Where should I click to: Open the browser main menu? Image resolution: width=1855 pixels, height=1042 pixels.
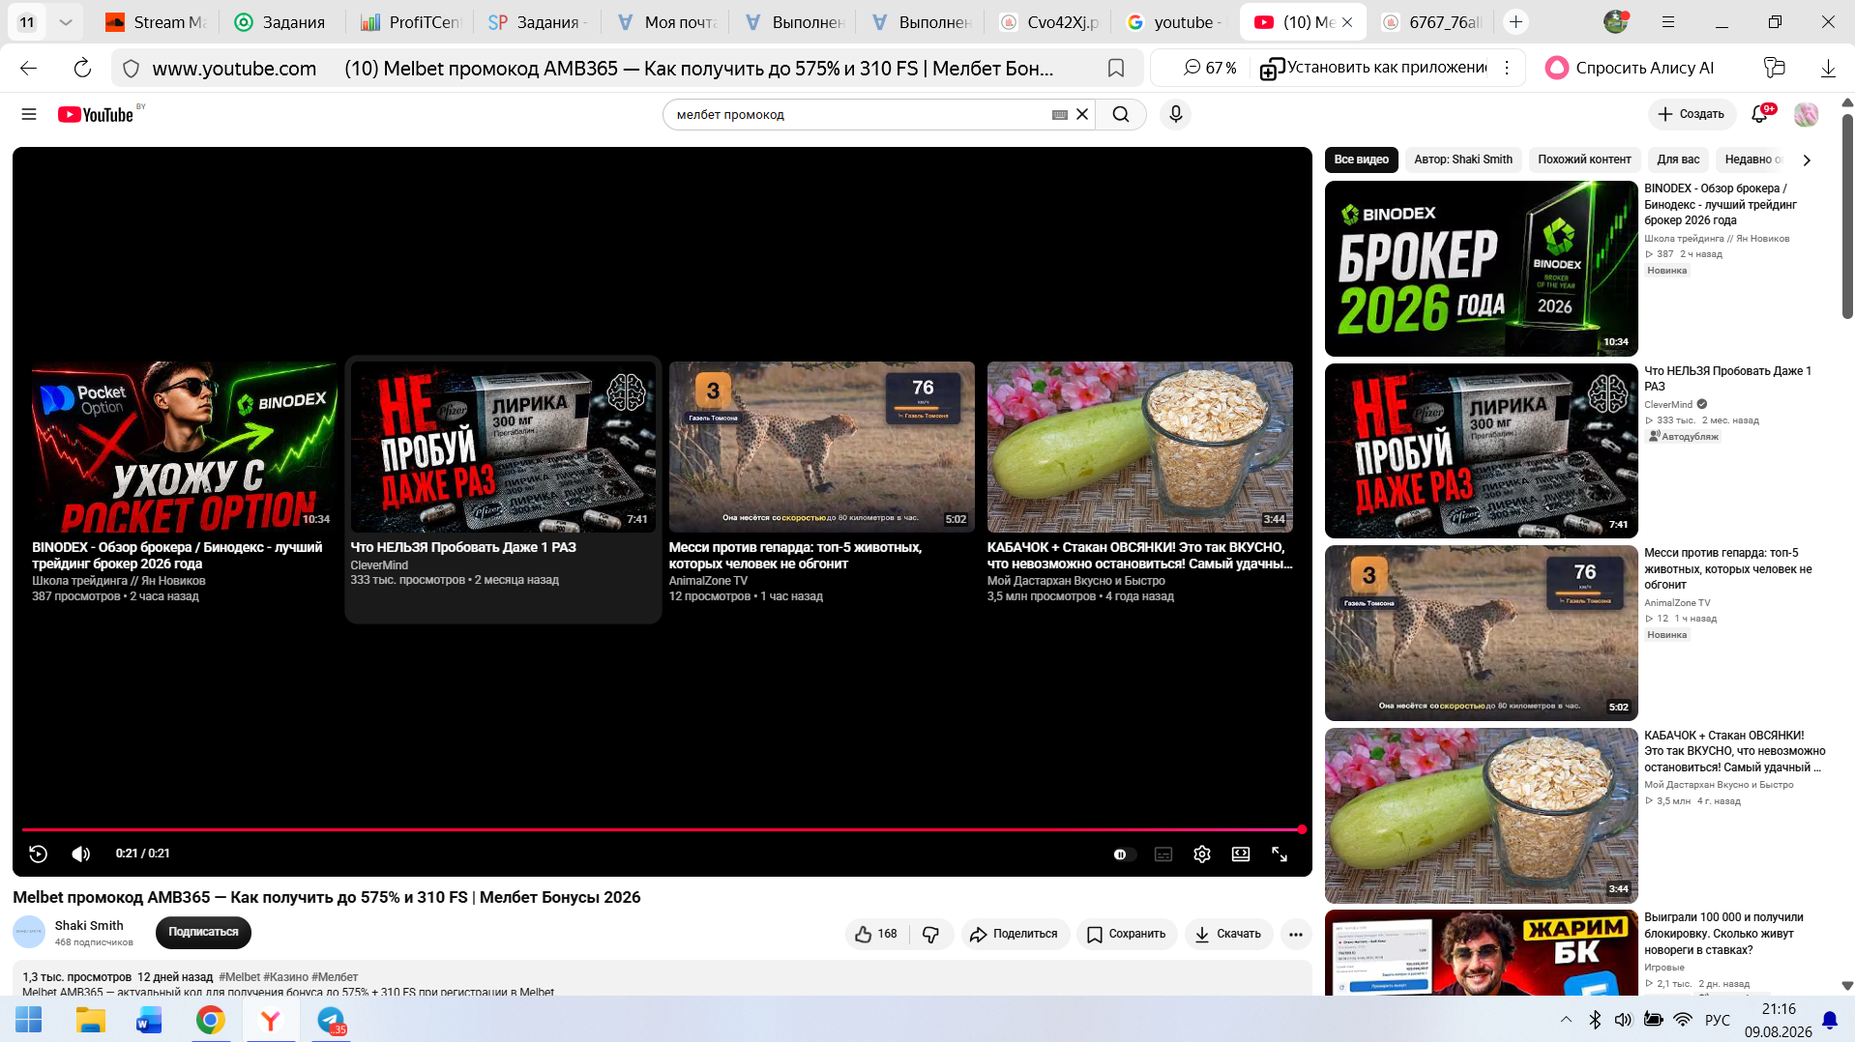(x=1668, y=22)
